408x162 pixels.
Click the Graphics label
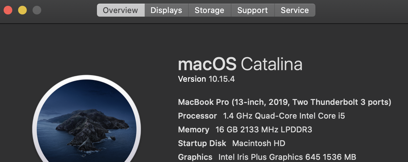[195, 157]
